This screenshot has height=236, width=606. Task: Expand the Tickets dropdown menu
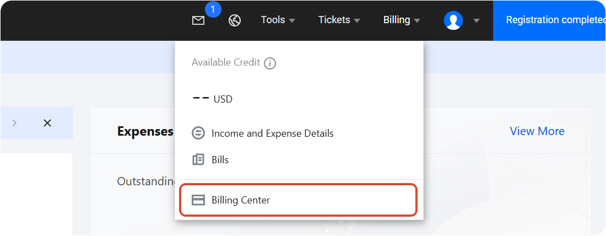coord(339,20)
